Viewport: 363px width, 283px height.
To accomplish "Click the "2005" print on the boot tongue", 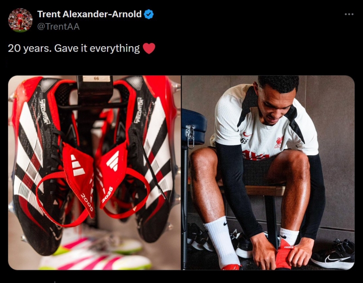I will 87,202.
